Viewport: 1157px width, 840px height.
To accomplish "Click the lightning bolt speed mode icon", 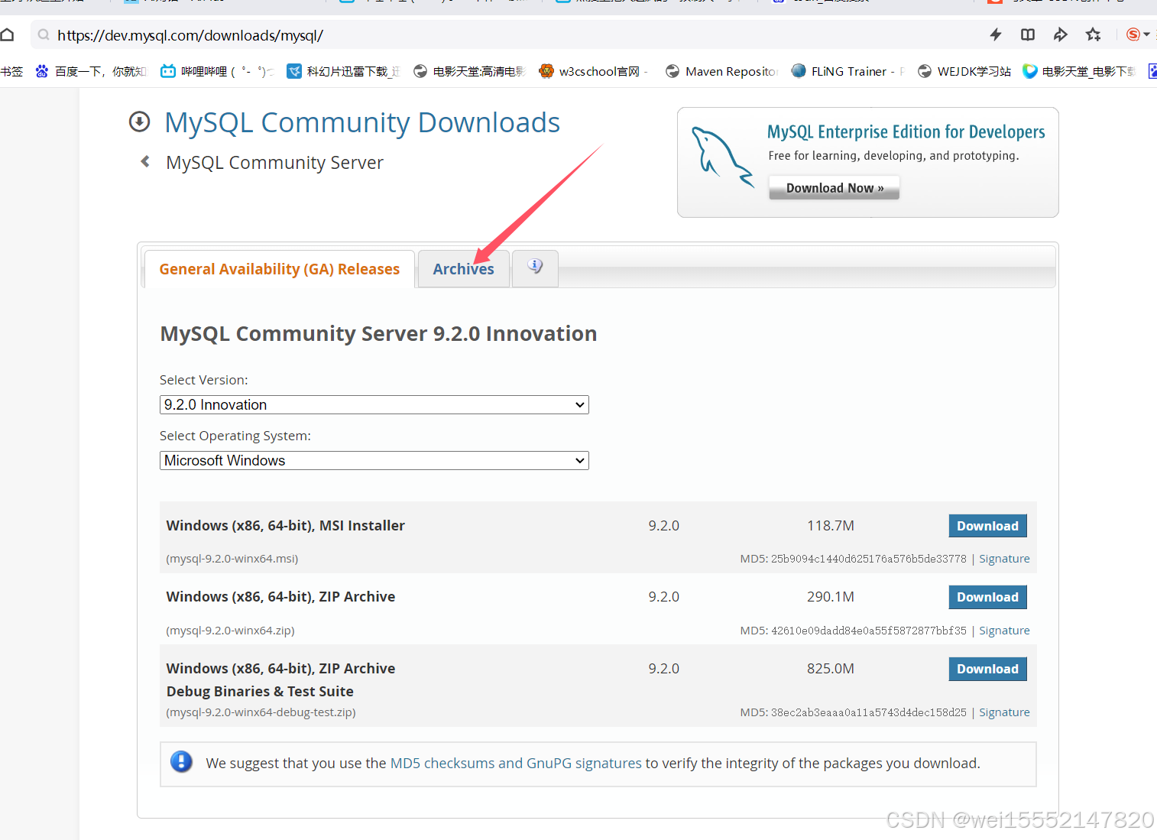I will (x=995, y=34).
